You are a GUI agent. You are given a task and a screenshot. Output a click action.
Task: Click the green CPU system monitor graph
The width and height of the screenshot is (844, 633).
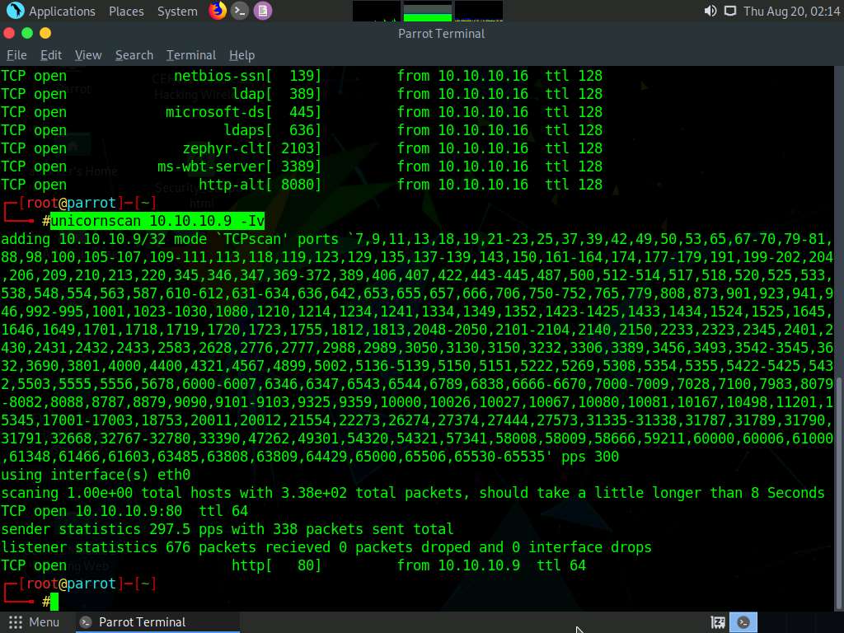[x=428, y=12]
